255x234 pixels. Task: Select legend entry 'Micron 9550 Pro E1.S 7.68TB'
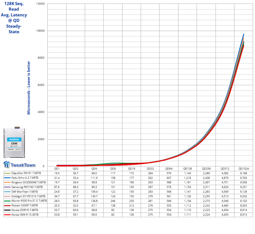pyautogui.click(x=29, y=201)
